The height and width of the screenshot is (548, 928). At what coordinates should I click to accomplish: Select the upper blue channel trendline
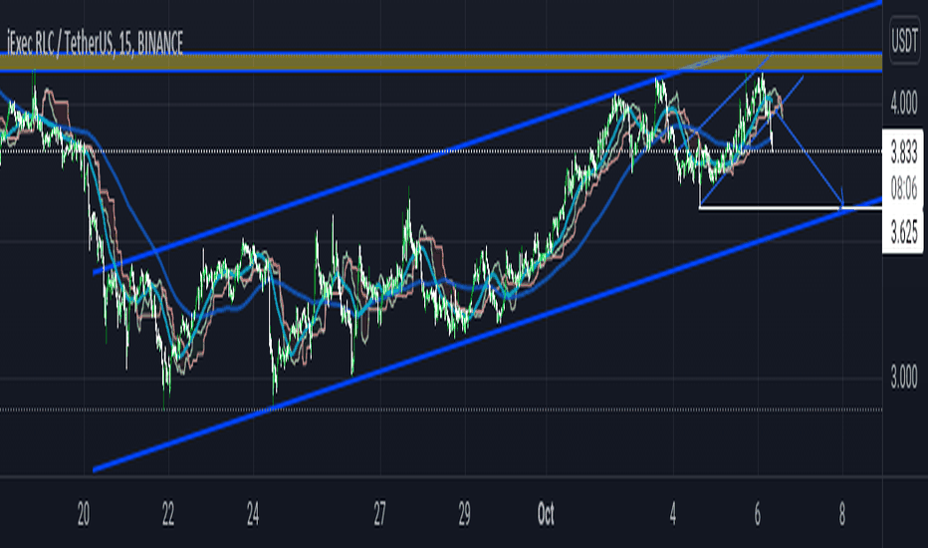tap(487, 137)
